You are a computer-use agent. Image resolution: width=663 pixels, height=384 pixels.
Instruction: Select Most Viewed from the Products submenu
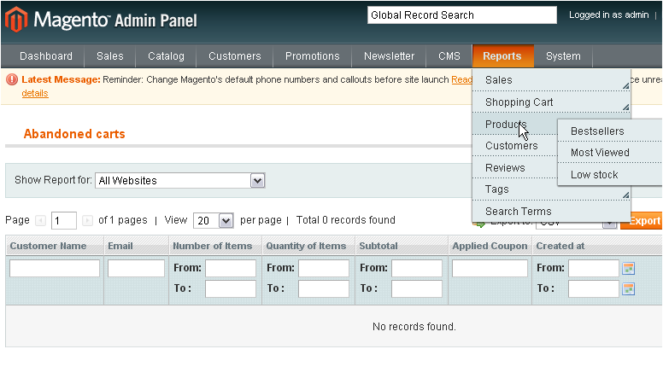pos(600,153)
